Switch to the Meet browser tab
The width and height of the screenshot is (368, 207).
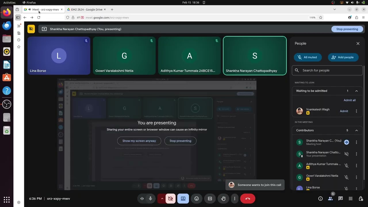click(44, 9)
